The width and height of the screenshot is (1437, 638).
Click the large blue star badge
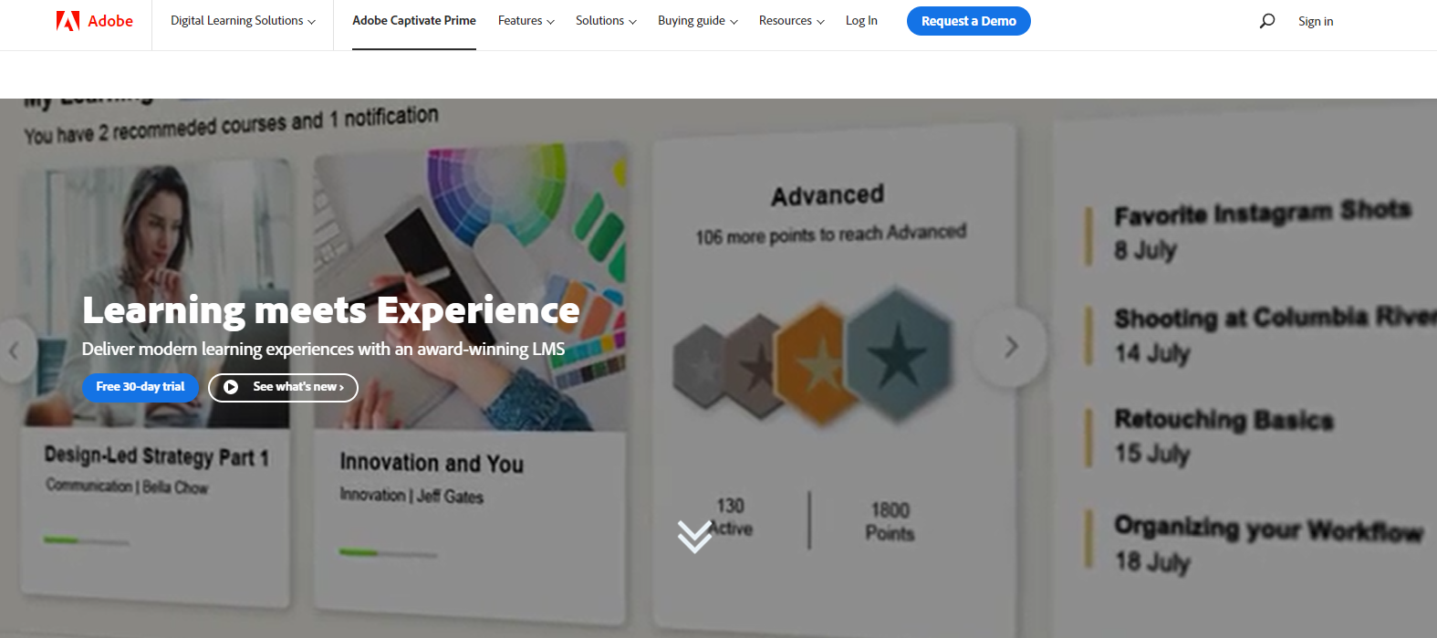pos(899,355)
